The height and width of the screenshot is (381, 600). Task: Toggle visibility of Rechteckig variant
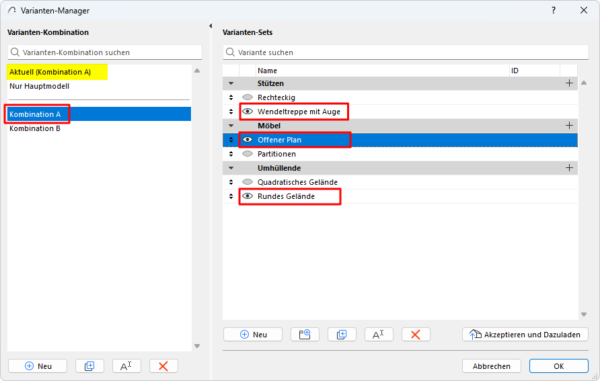pos(248,97)
